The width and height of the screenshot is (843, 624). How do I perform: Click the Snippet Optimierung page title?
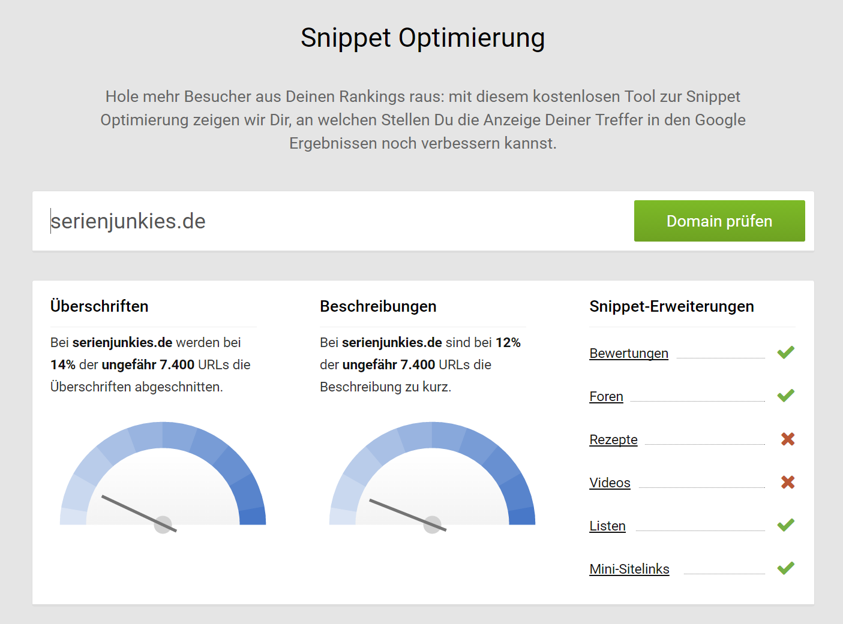[422, 38]
